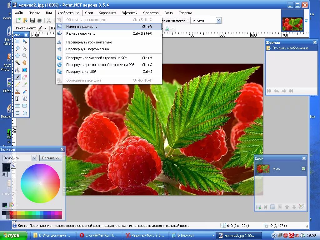Choose Повернуть по часовой стрелке на 90°

tap(109, 58)
